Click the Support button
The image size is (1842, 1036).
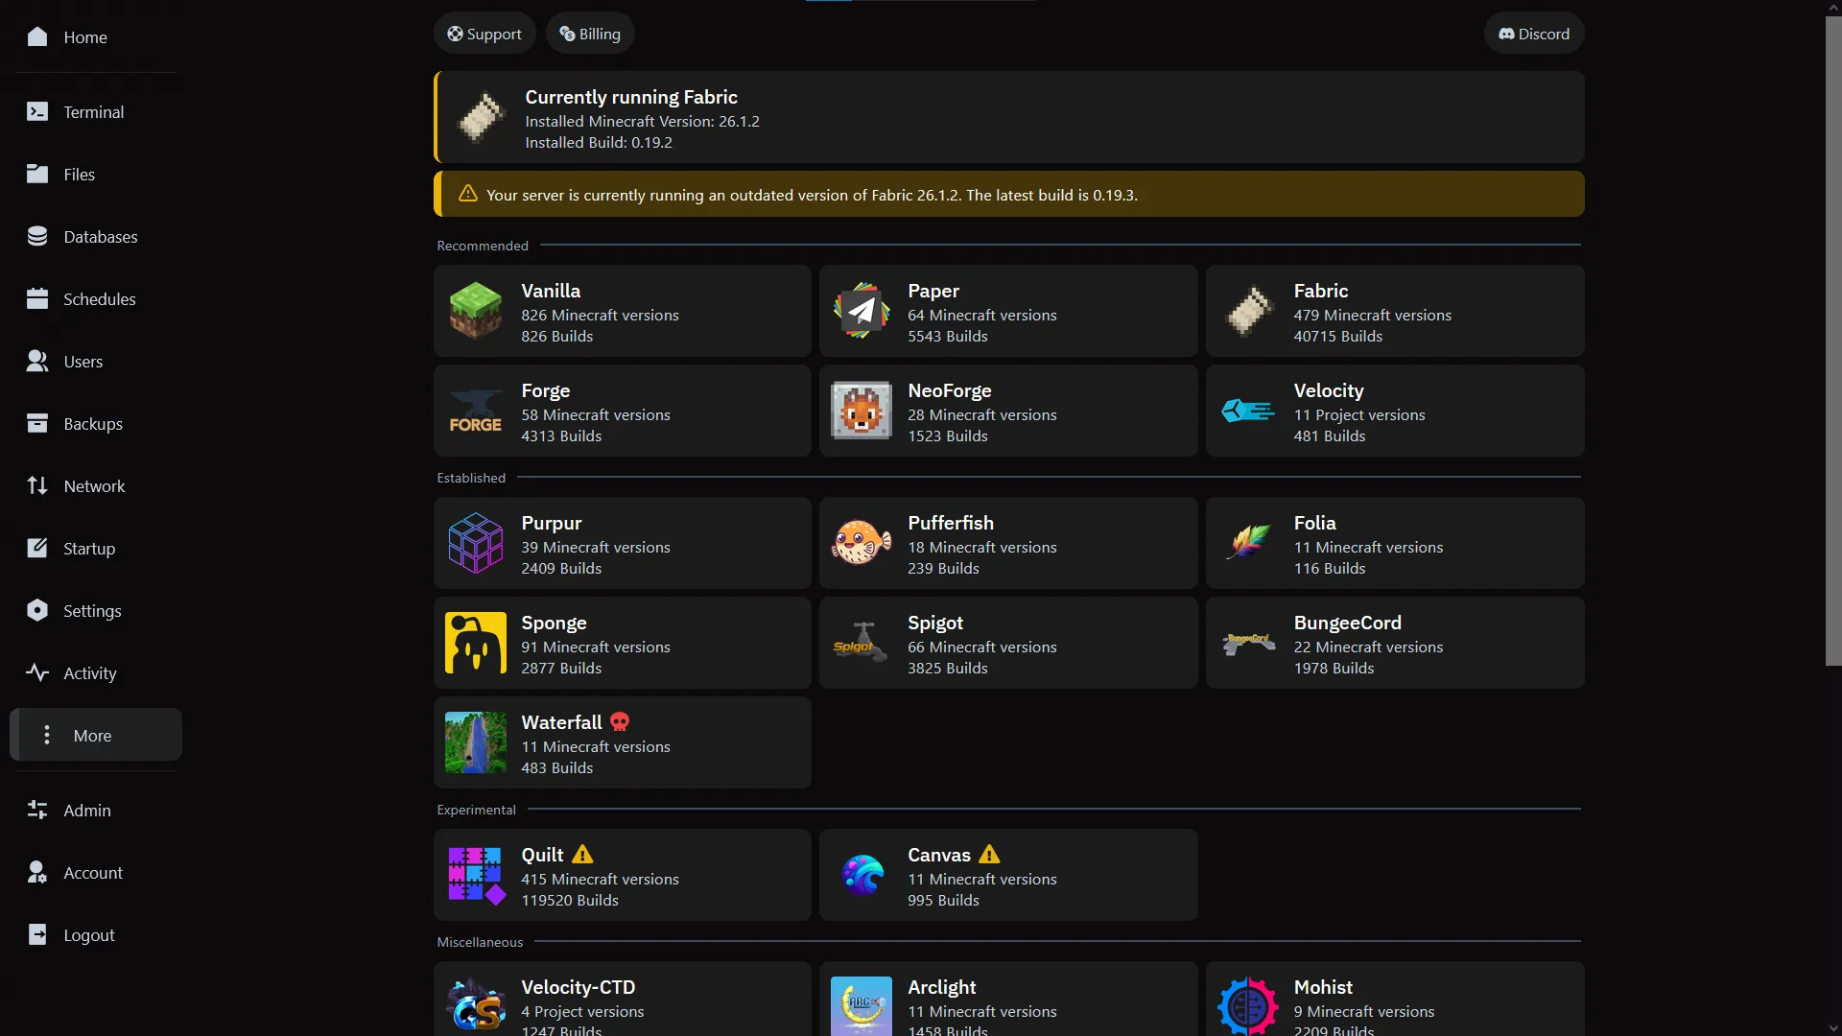point(484,34)
